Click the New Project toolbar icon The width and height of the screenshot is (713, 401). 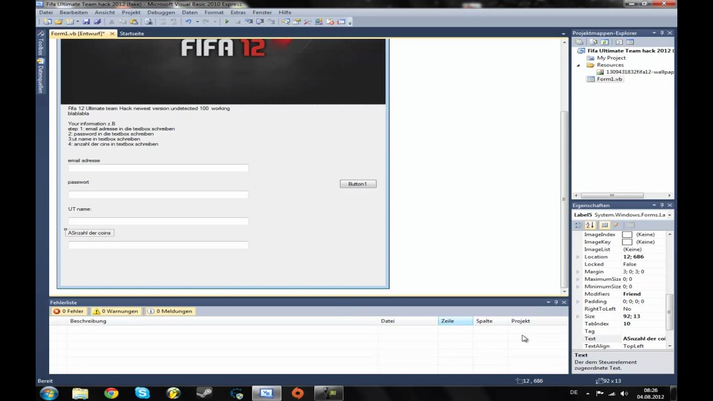click(47, 22)
